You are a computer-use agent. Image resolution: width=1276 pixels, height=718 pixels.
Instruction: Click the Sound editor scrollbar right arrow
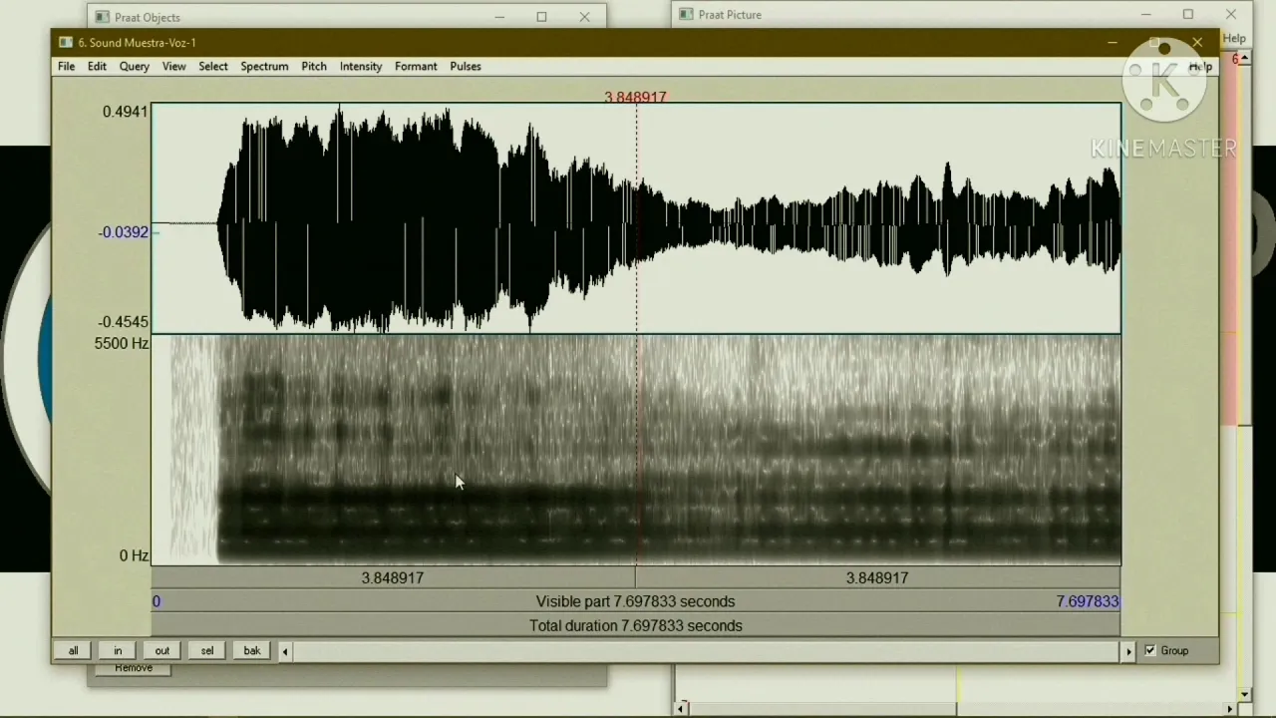pyautogui.click(x=1128, y=651)
